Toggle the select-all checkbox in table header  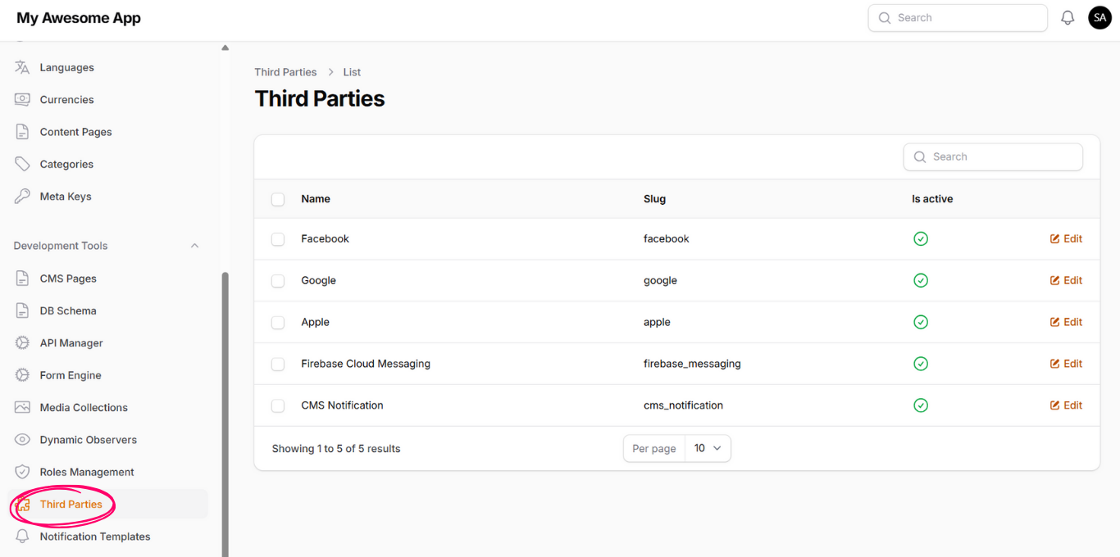pos(278,199)
